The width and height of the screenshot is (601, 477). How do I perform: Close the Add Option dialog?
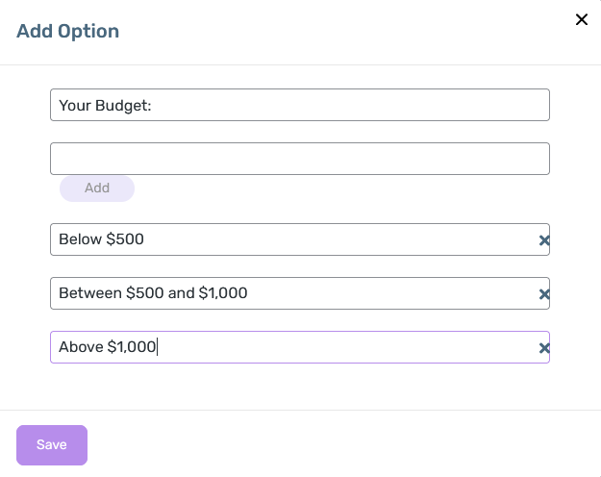(x=581, y=19)
